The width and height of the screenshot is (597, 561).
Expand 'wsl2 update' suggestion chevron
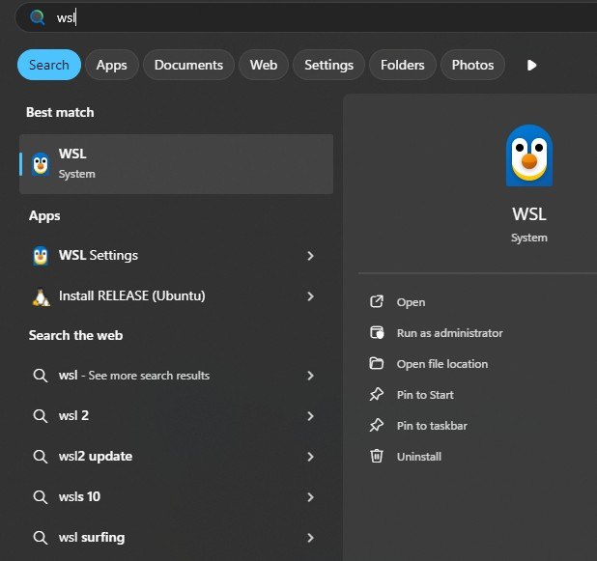coord(310,457)
